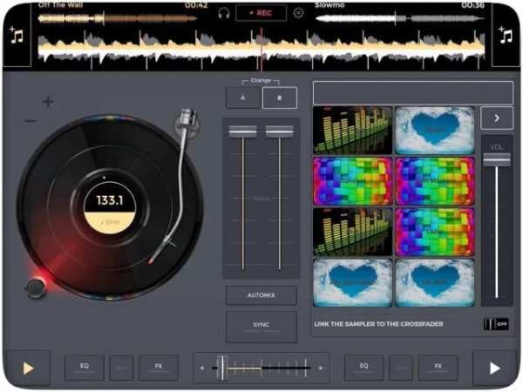Image resolution: width=523 pixels, height=392 pixels.
Task: Click the Off The Wall track title
Action: (60, 5)
